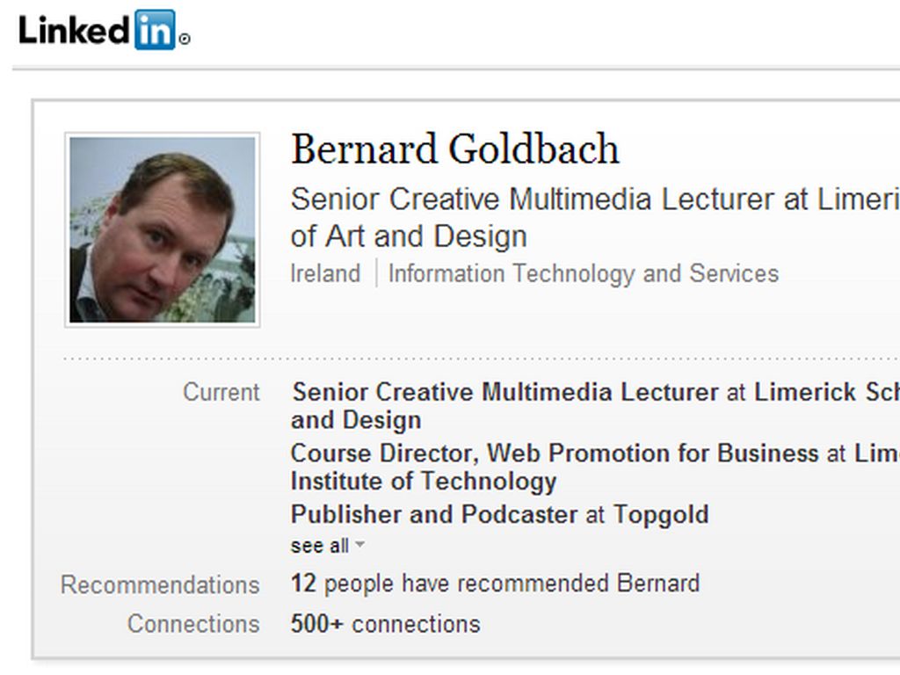Click the Current section label
Image resolution: width=900 pixels, height=675 pixels.
pyautogui.click(x=221, y=392)
